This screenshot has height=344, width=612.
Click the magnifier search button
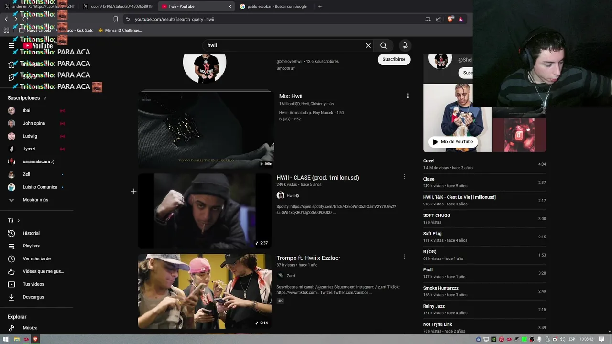click(x=383, y=45)
